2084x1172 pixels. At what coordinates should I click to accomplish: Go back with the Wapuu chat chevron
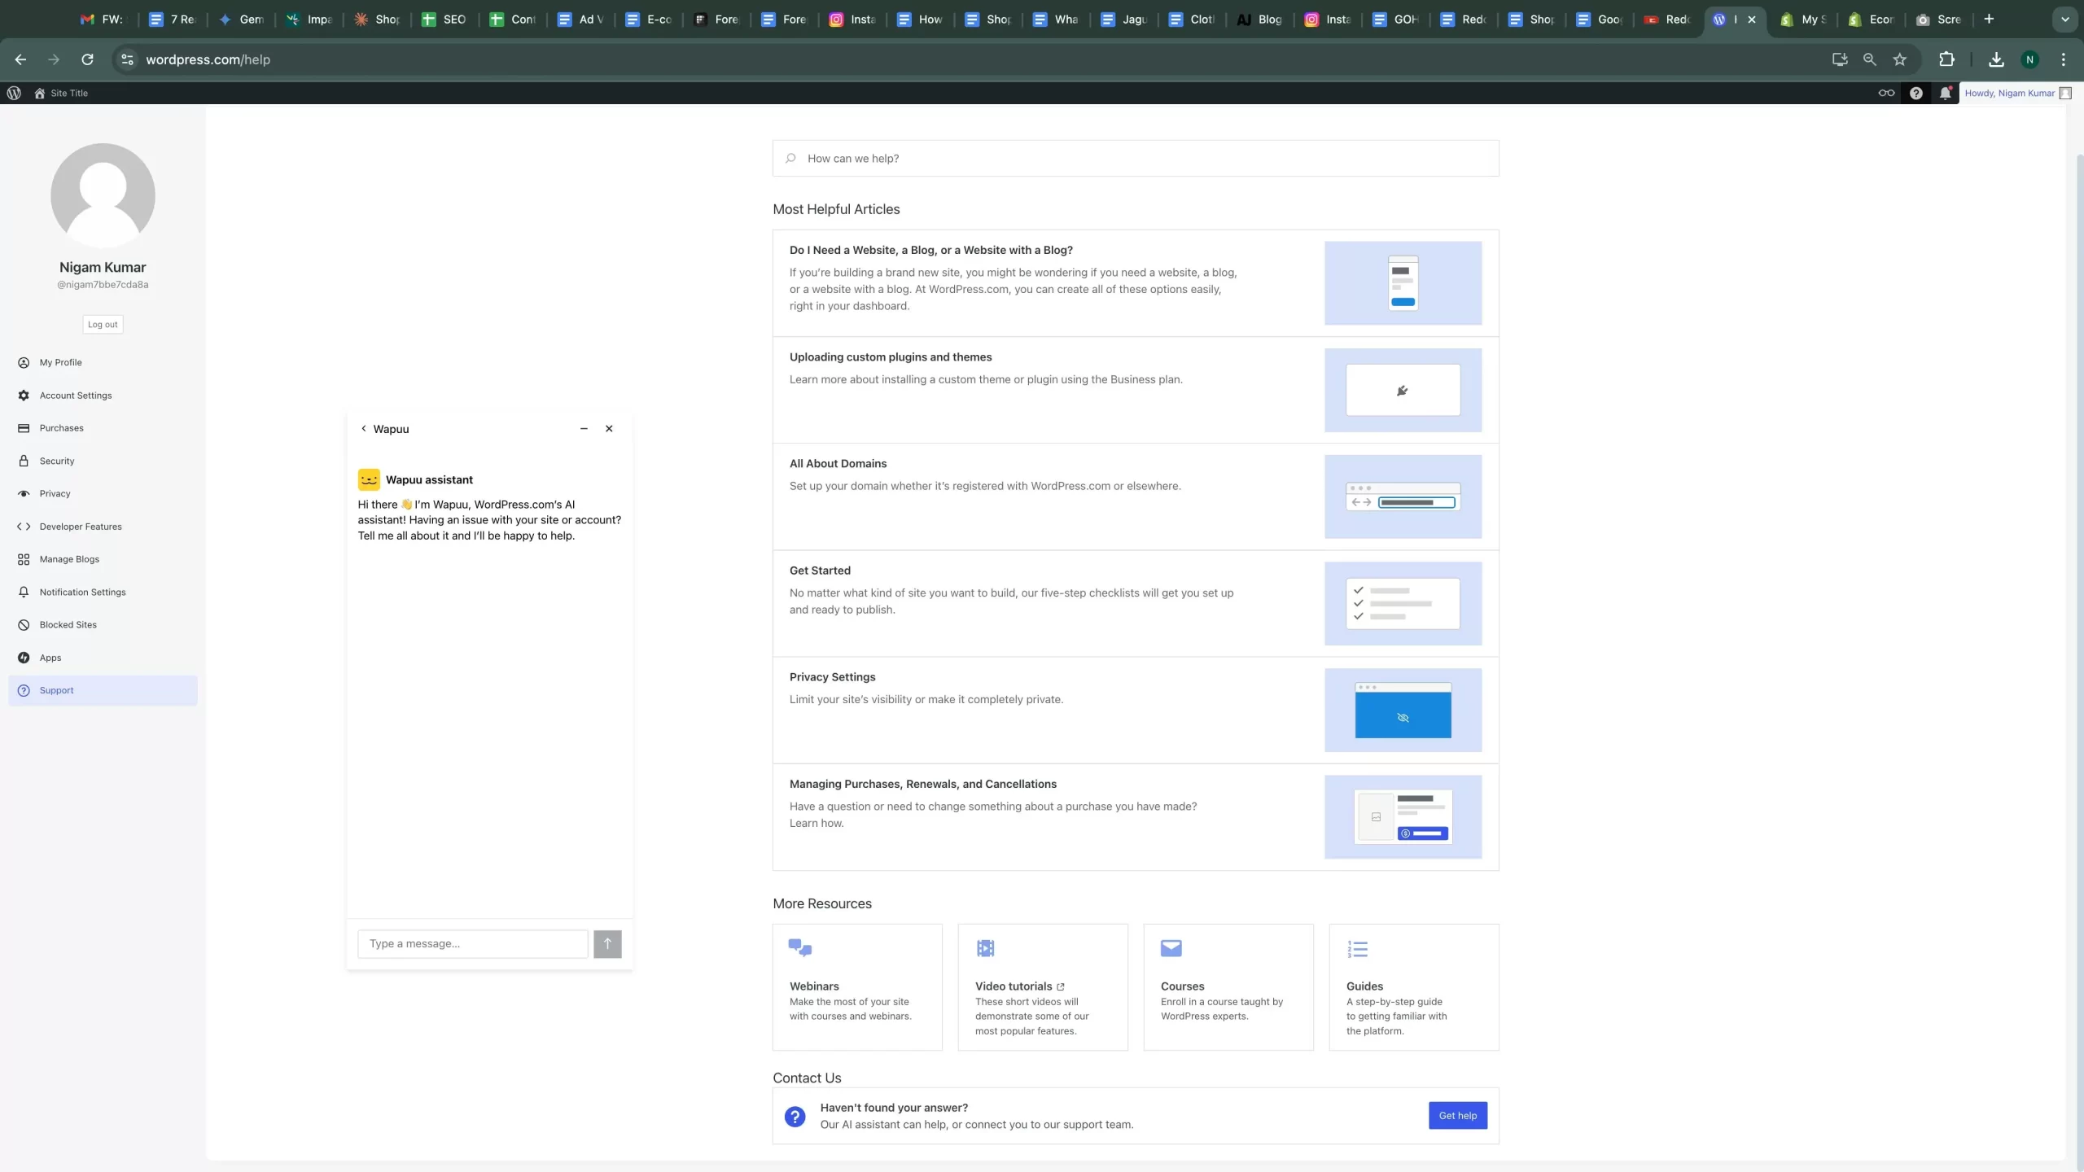[364, 429]
